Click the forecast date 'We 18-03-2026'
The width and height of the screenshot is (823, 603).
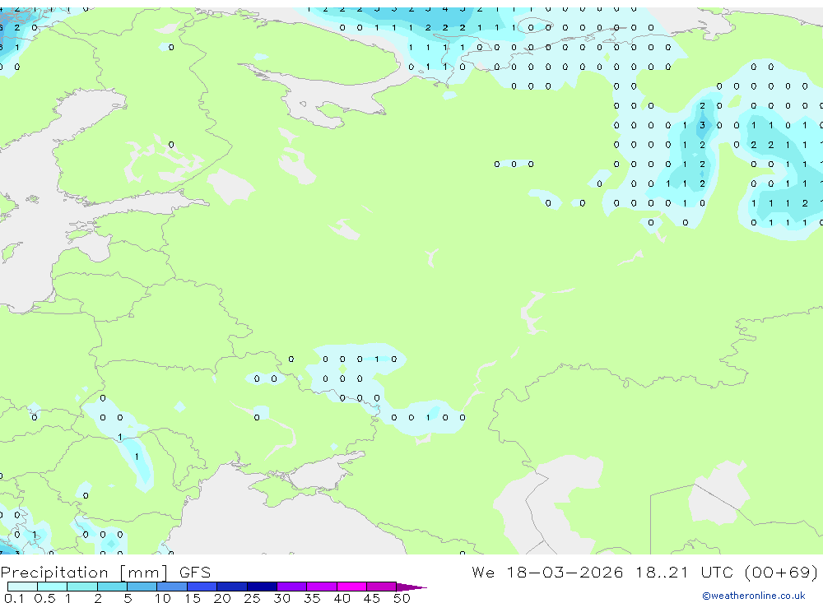tap(547, 572)
